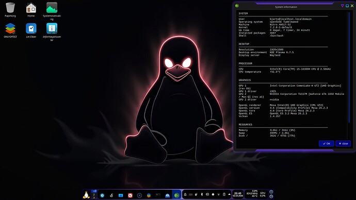Open the clipboard tray icon
356x200 pixels.
tap(224, 194)
